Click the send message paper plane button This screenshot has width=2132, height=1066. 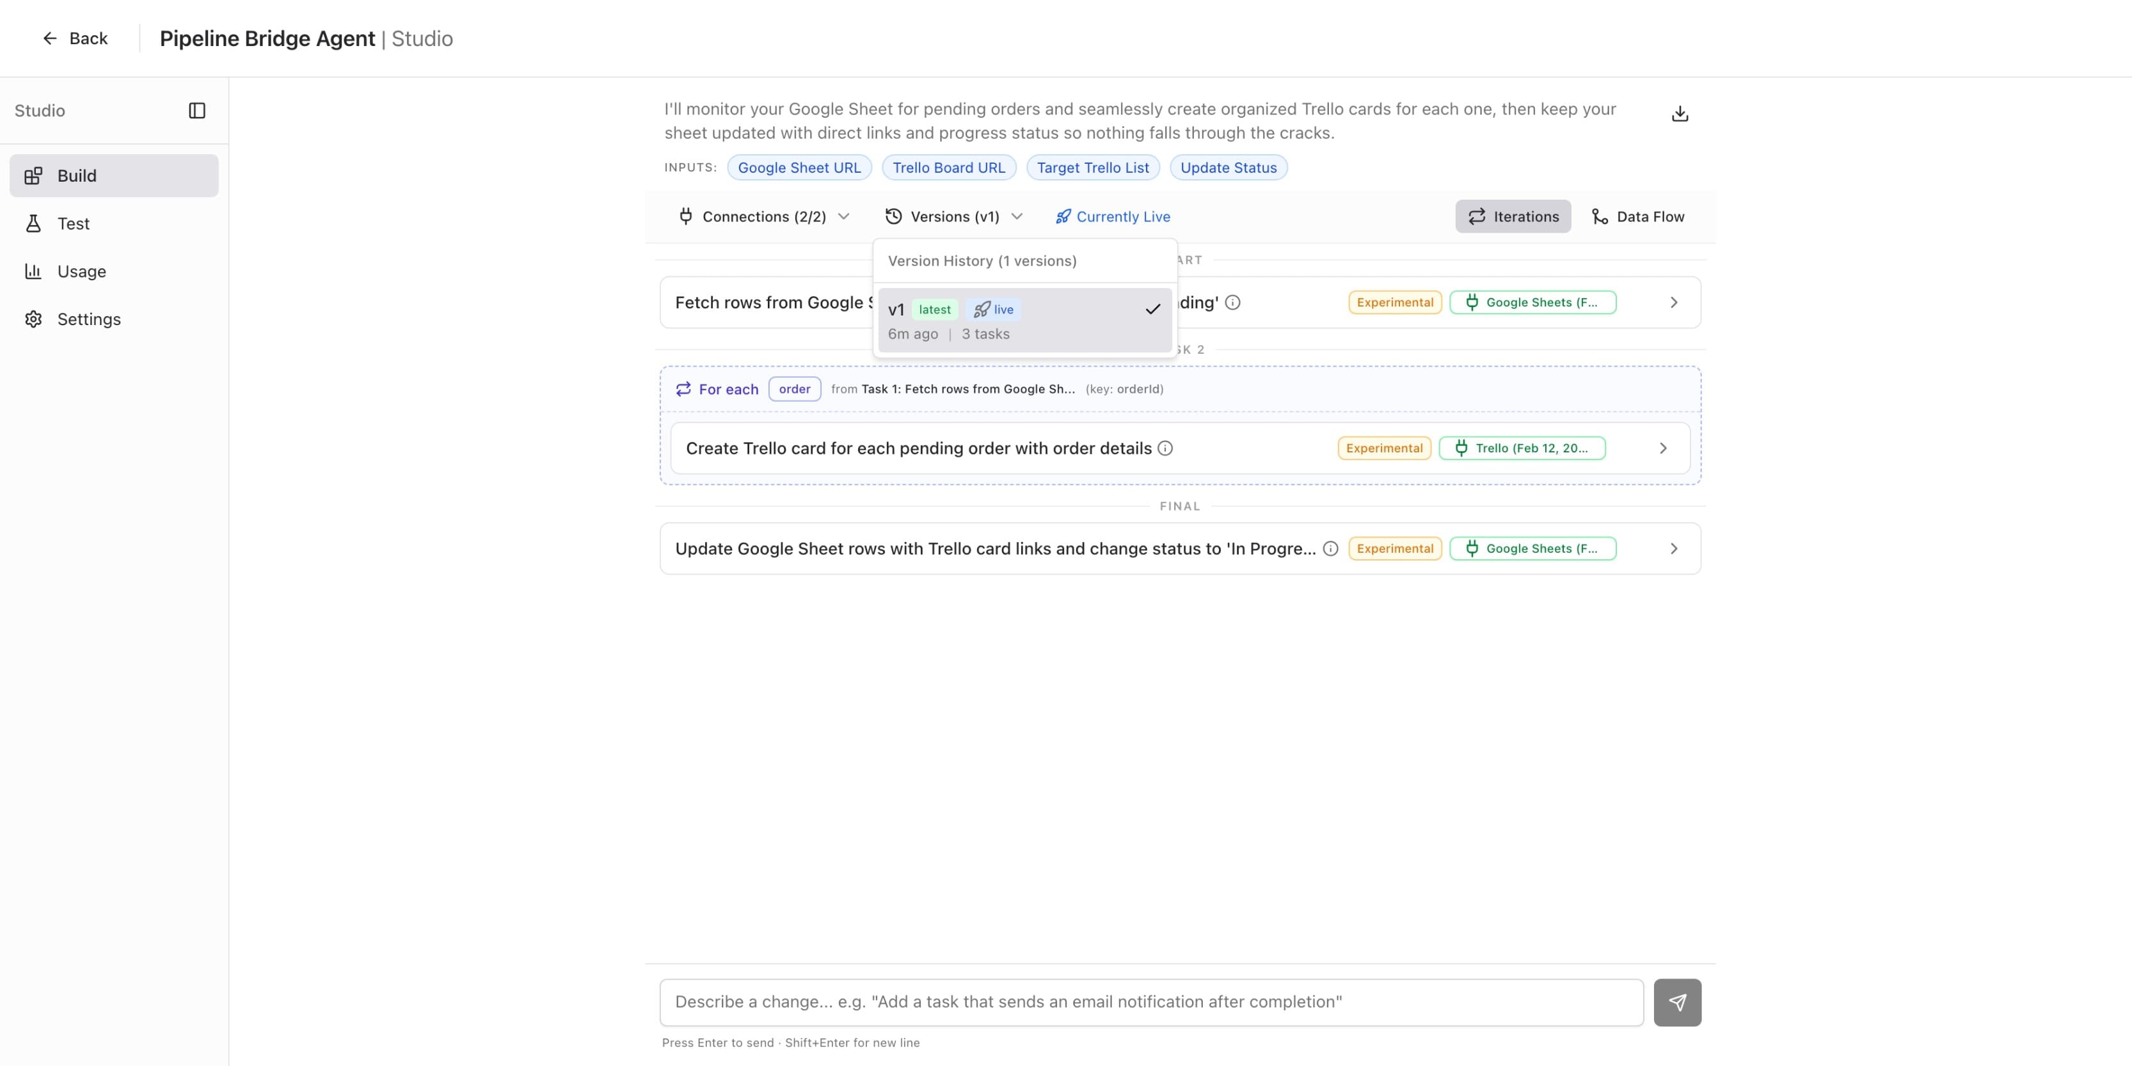point(1677,1002)
